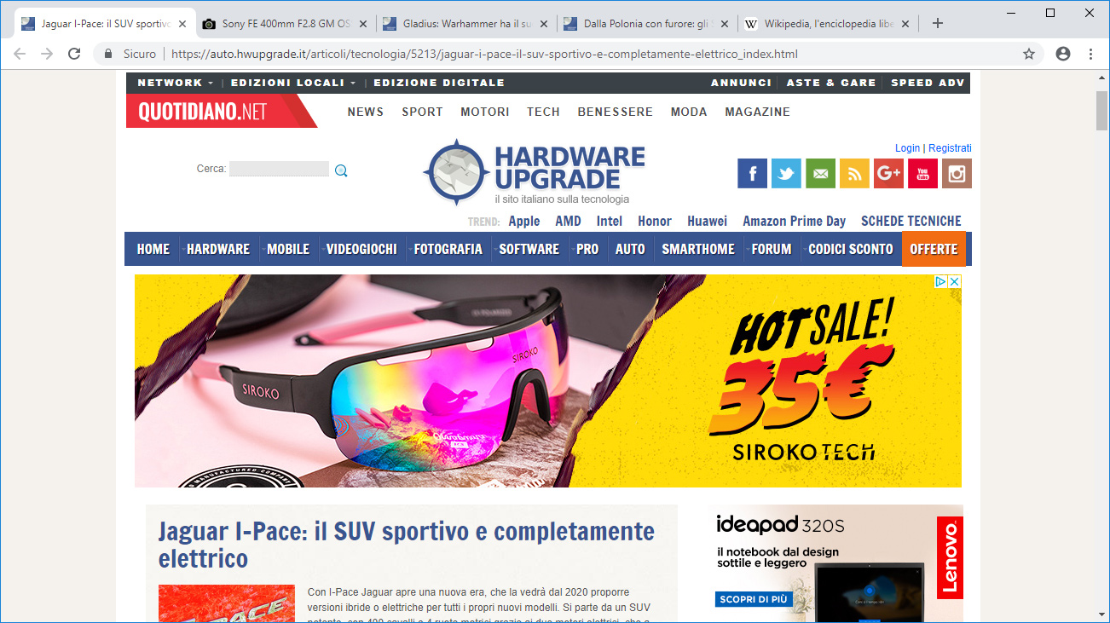Image resolution: width=1110 pixels, height=623 pixels.
Task: Expand the EDIZIONI LOCALI dropdown
Action: click(293, 83)
